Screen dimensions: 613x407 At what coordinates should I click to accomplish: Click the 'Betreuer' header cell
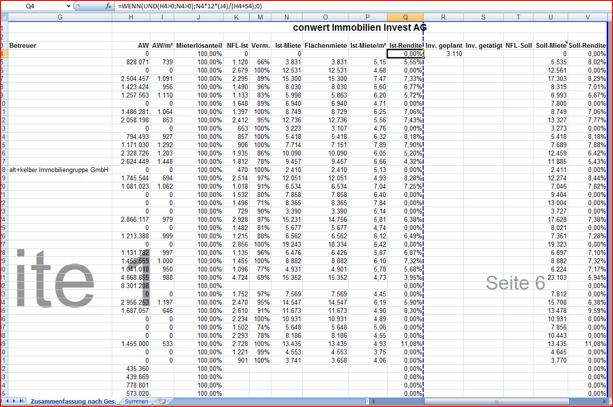(x=60, y=45)
